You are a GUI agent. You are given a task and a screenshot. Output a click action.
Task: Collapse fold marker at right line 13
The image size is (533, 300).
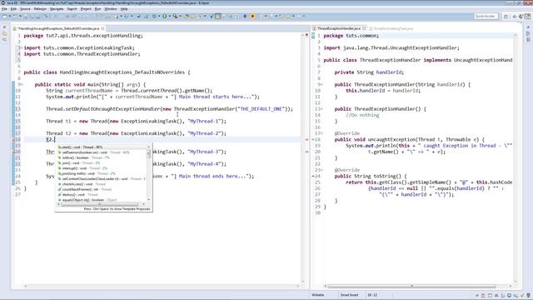tap(321, 109)
